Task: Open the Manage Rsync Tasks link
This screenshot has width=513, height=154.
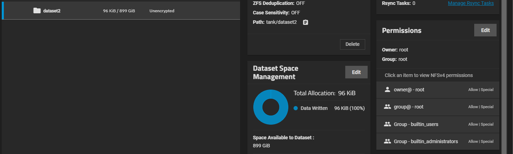Action: point(471,3)
